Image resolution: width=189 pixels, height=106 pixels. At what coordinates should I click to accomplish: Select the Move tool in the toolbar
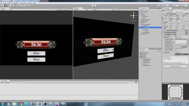(x=6, y=6)
